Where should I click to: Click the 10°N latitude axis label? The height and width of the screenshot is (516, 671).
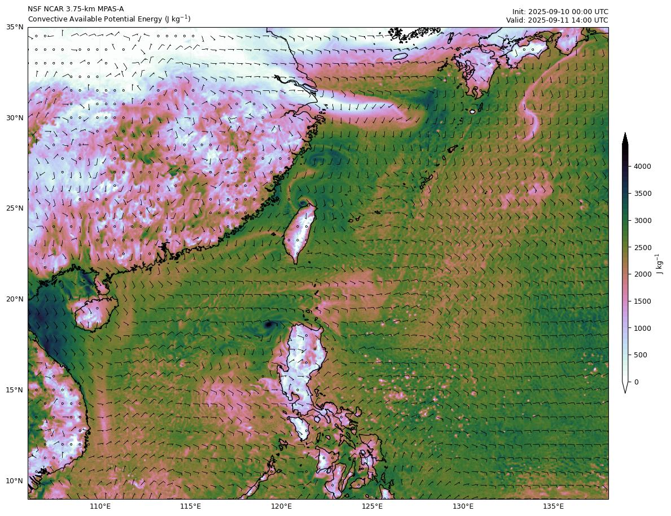tap(14, 481)
